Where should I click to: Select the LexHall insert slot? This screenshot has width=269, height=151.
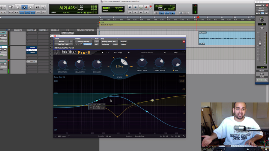tap(32, 47)
